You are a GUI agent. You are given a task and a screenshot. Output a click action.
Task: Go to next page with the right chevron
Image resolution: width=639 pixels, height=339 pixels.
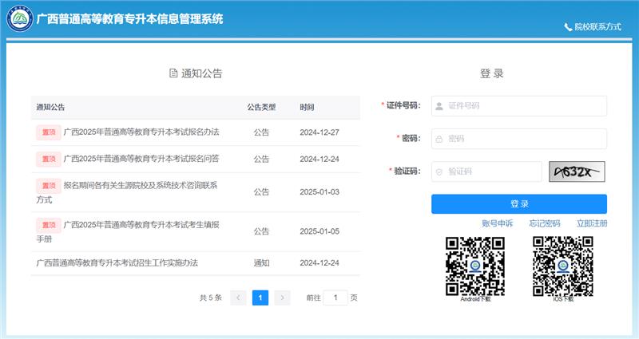282,298
